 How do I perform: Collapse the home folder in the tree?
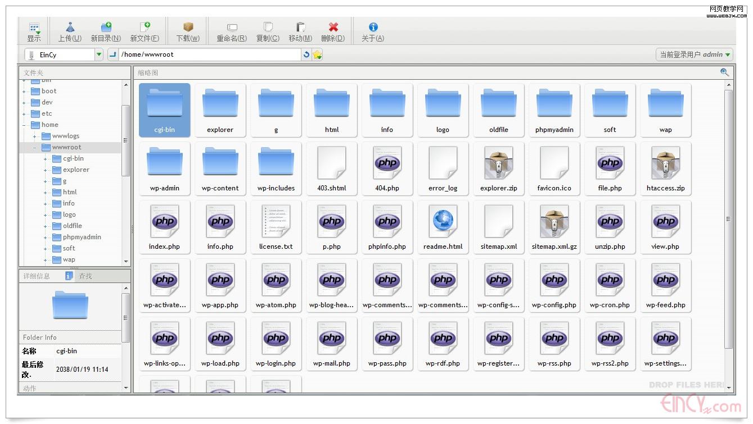pyautogui.click(x=24, y=125)
